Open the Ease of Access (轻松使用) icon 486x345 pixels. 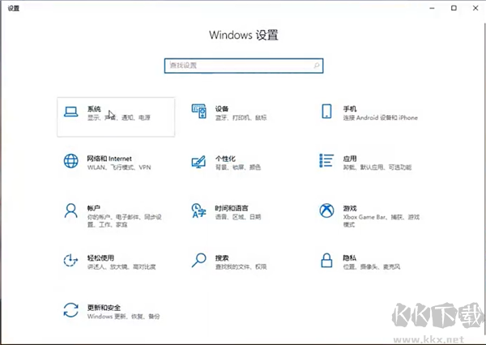[70, 261]
